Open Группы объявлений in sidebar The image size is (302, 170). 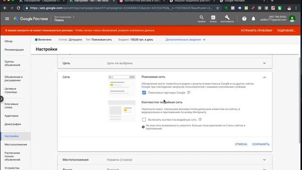[12, 63]
